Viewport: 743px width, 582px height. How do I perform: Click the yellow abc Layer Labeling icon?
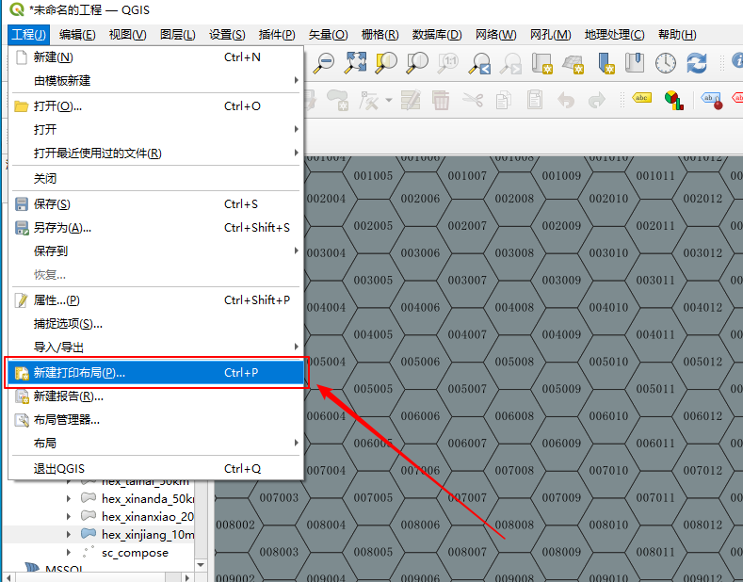[642, 98]
